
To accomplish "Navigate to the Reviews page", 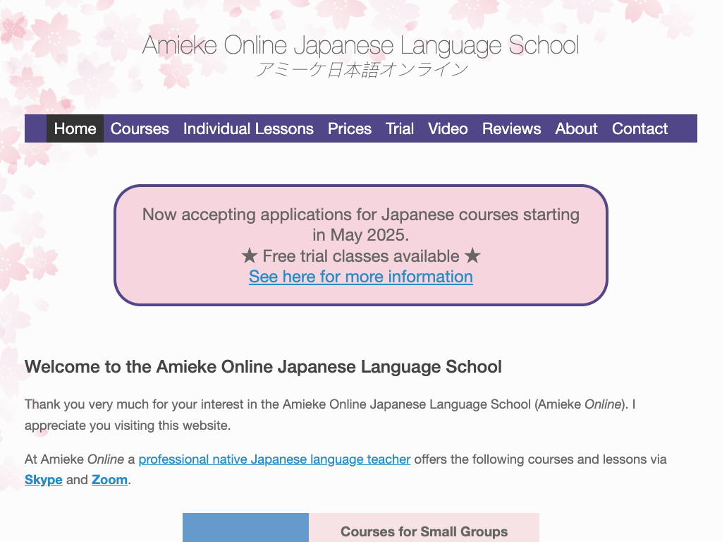I will point(511,128).
